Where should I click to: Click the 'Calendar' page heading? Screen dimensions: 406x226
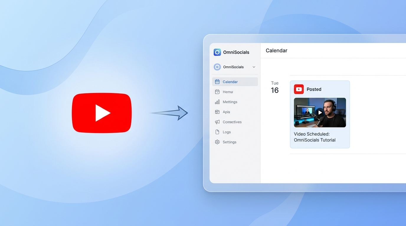[276, 51]
